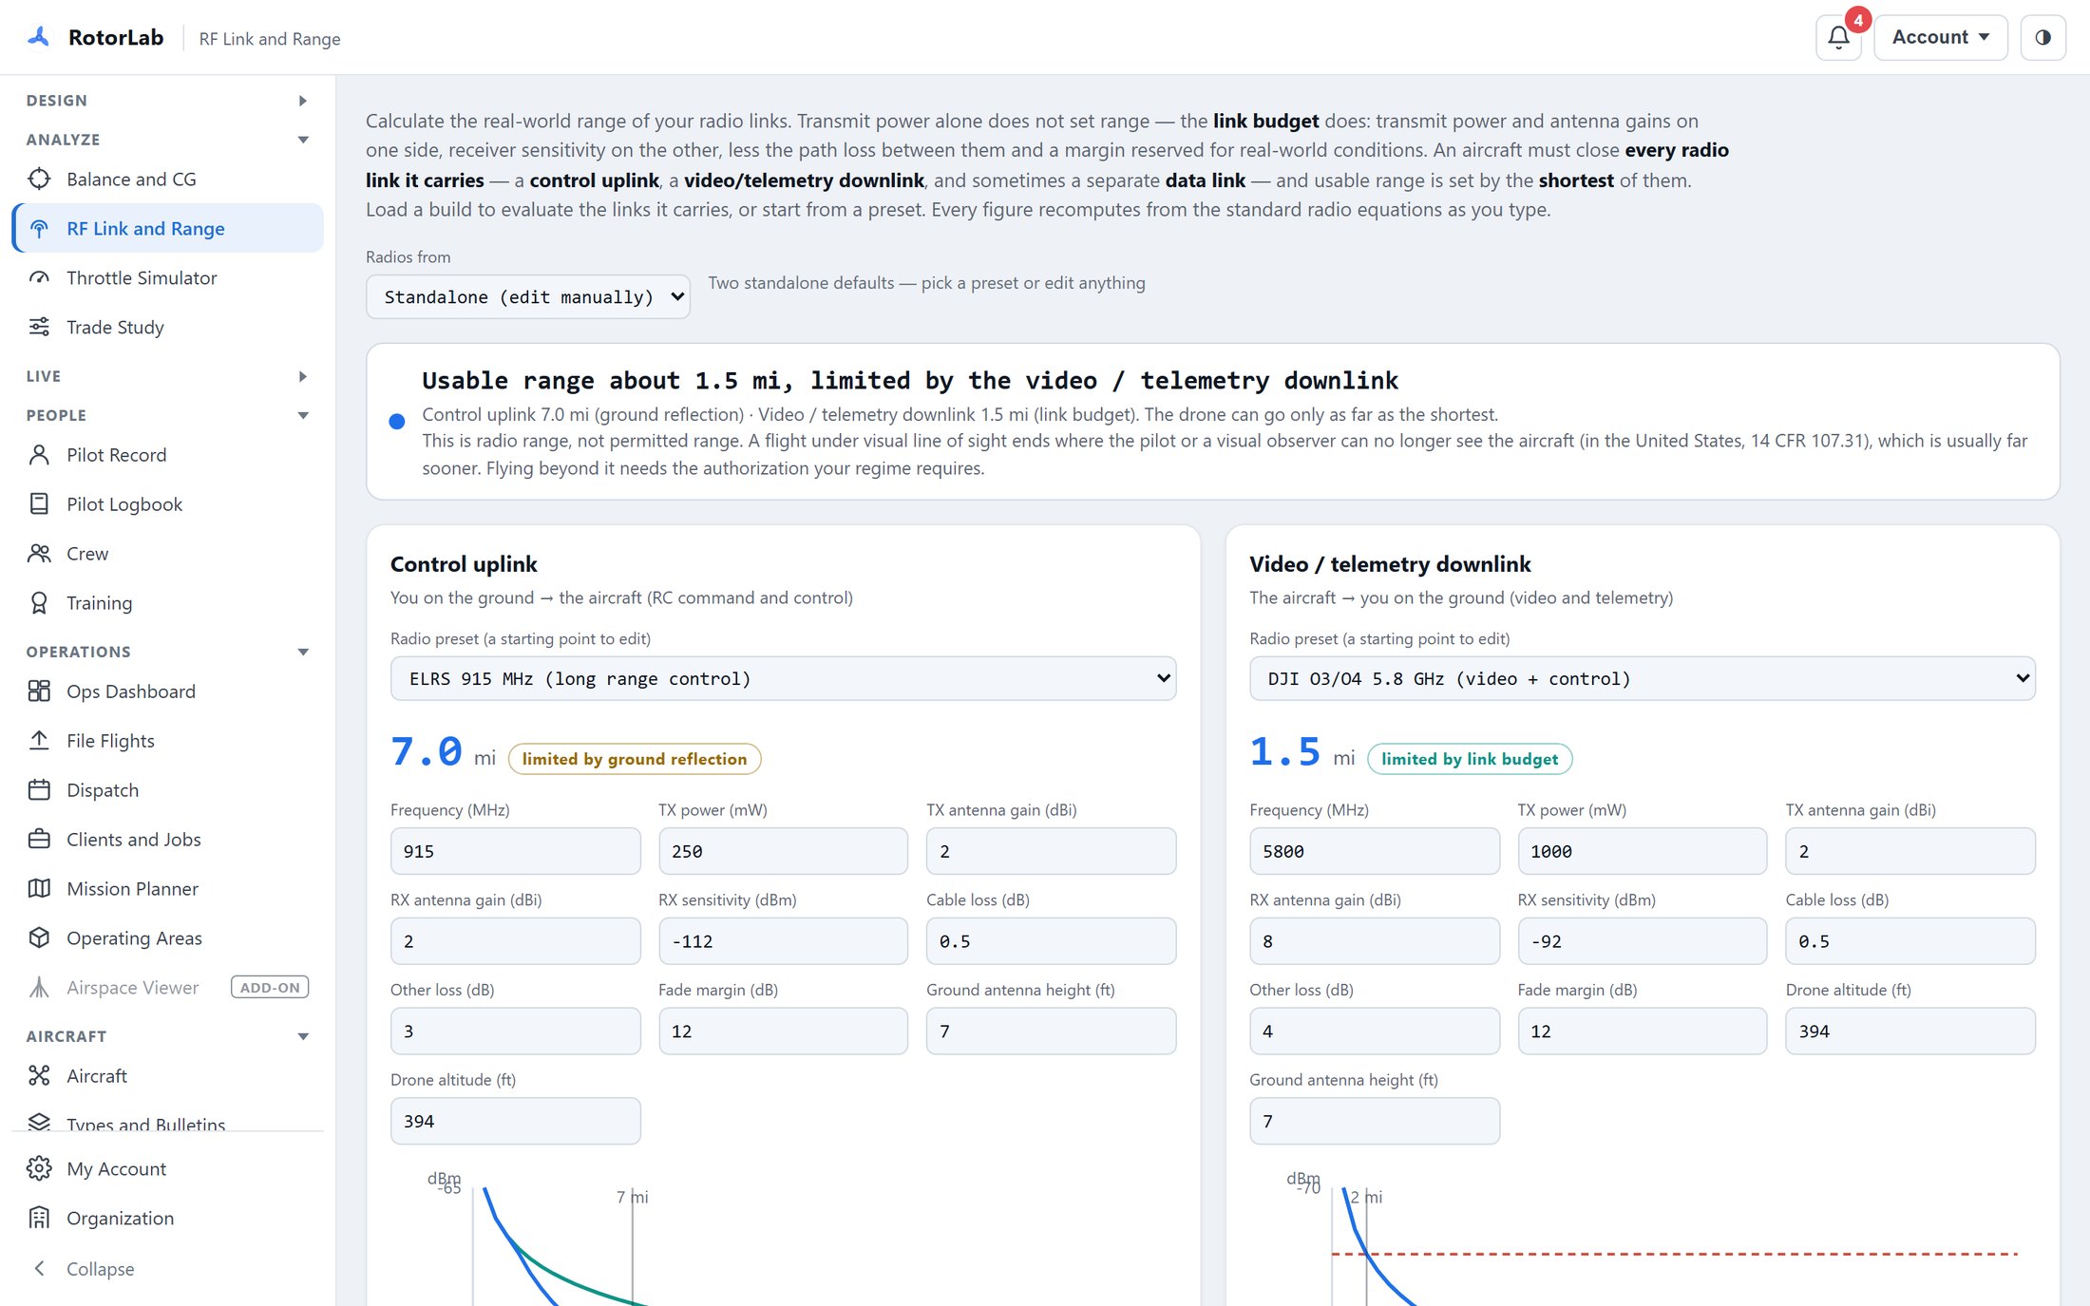
Task: Open the Account menu
Action: (1940, 38)
